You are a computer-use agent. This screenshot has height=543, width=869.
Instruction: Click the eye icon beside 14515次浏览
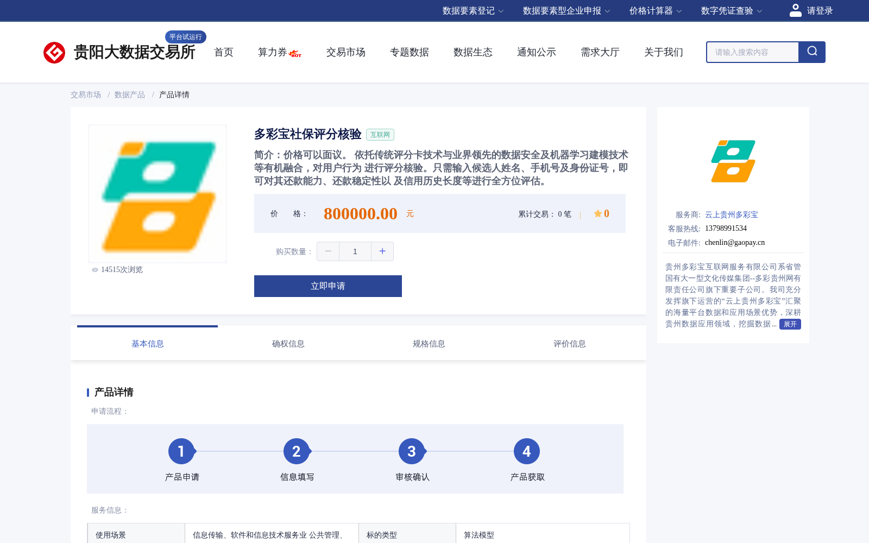[95, 270]
